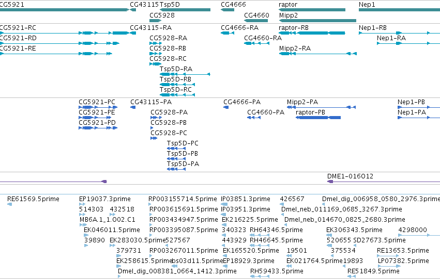The width and height of the screenshot is (440, 279).
Task: Select protein CG5928-PC
Action: coord(154,138)
